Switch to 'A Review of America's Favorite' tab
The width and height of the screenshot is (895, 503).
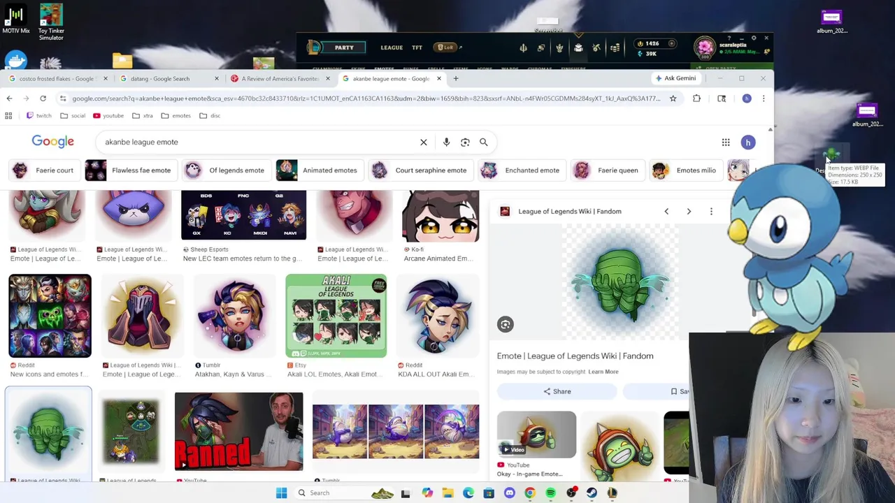[281, 78]
